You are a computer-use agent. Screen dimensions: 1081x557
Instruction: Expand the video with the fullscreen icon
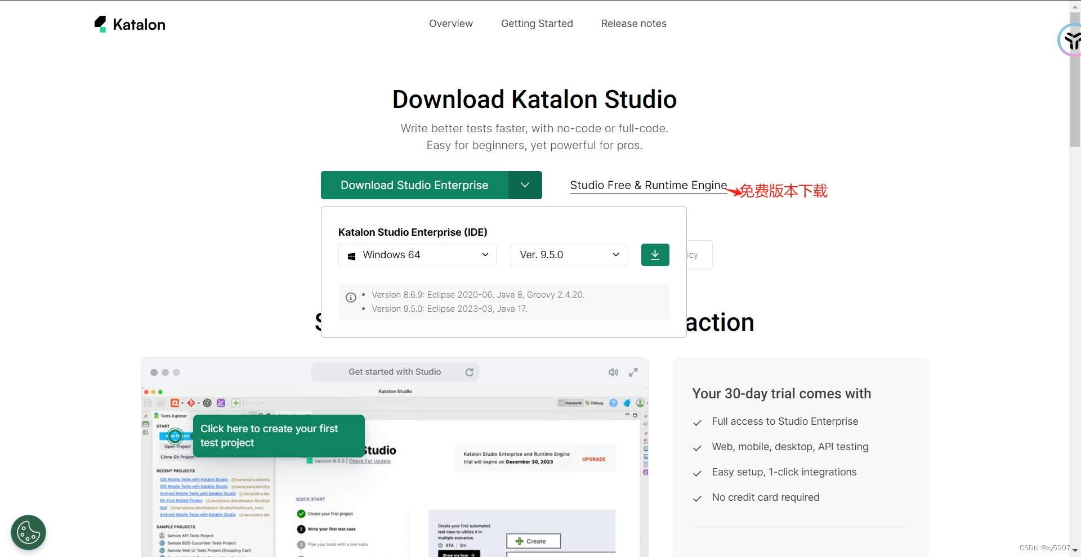pos(633,372)
